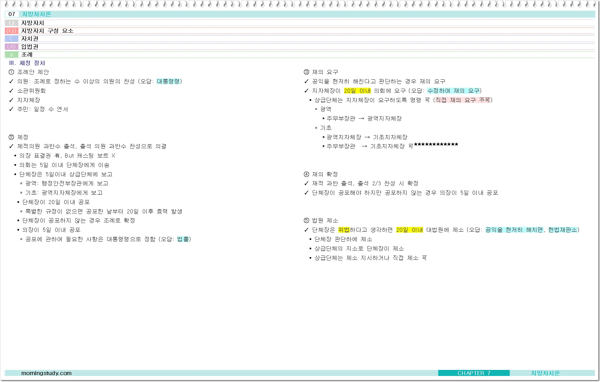Click the heading '② 제정'

(x=18, y=137)
